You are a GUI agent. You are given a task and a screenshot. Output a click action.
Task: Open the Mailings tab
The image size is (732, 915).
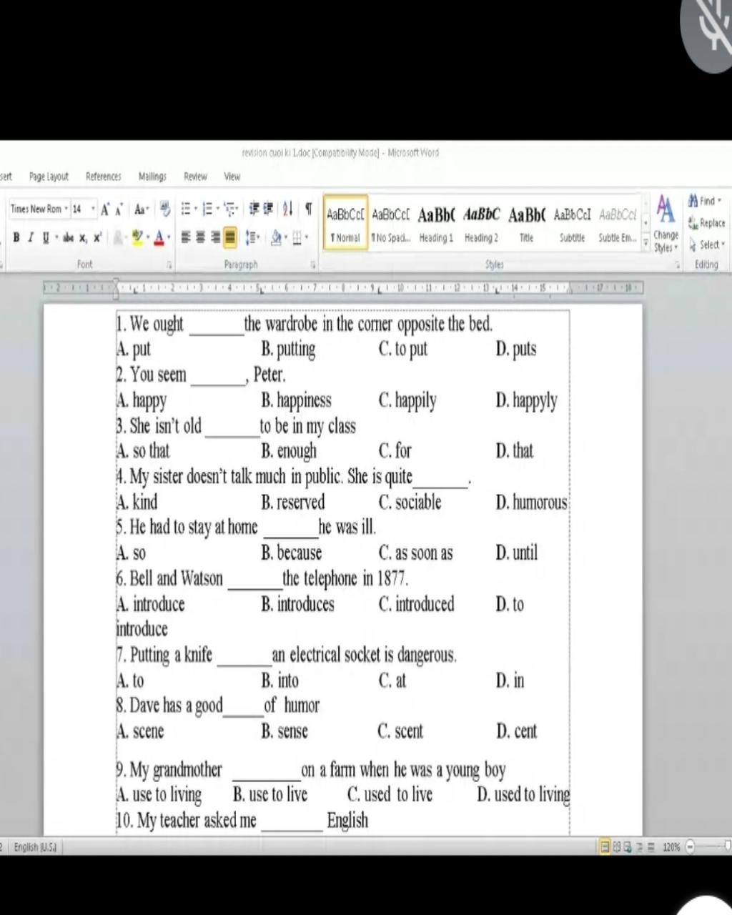point(152,177)
